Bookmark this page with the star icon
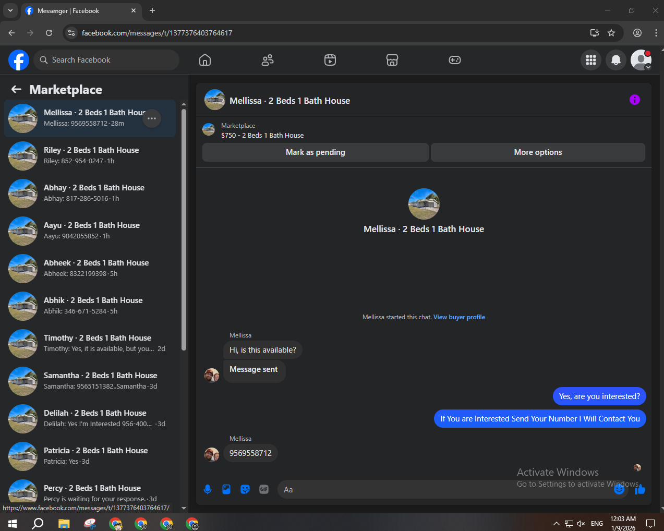664x531 pixels. tap(611, 33)
